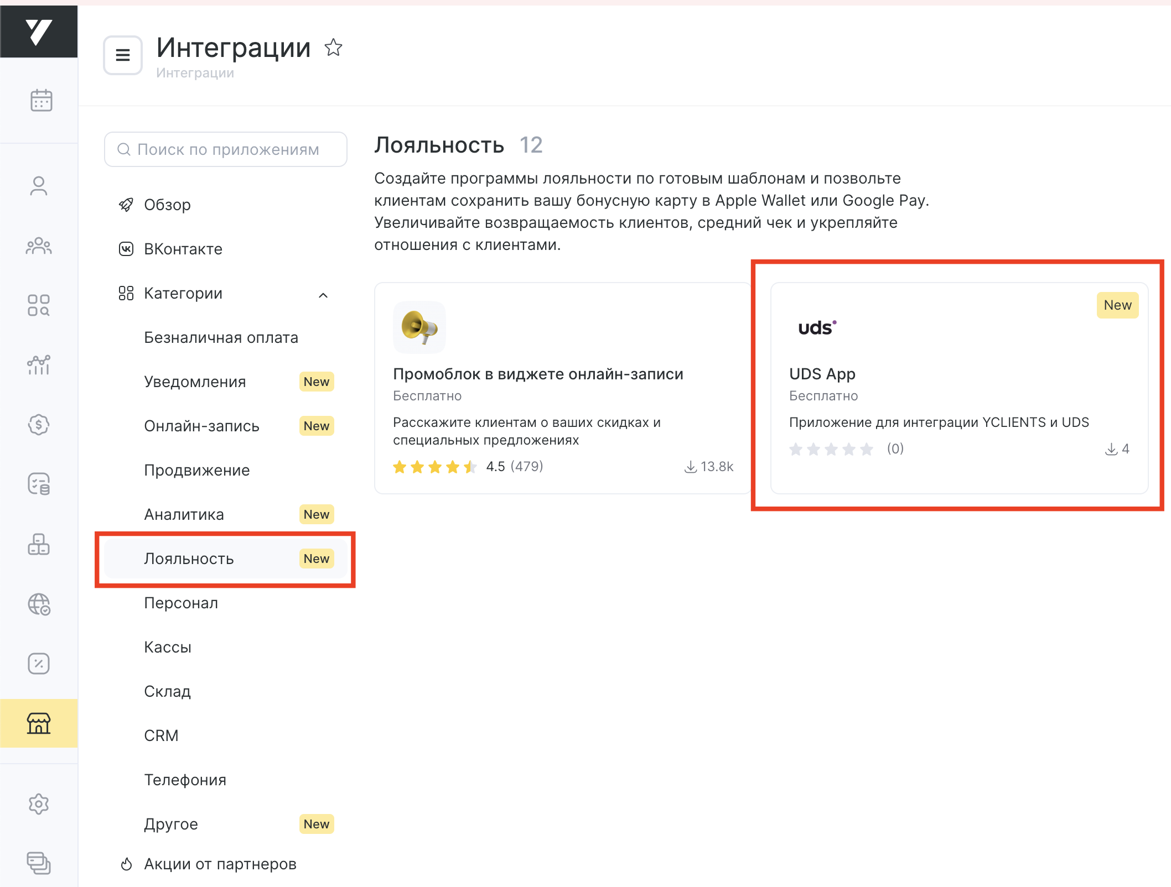
Task: Open the UDS App integration card
Action: click(958, 387)
